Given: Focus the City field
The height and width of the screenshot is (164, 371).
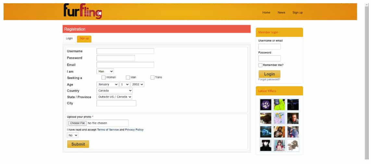Looking at the screenshot, I should point(117,103).
